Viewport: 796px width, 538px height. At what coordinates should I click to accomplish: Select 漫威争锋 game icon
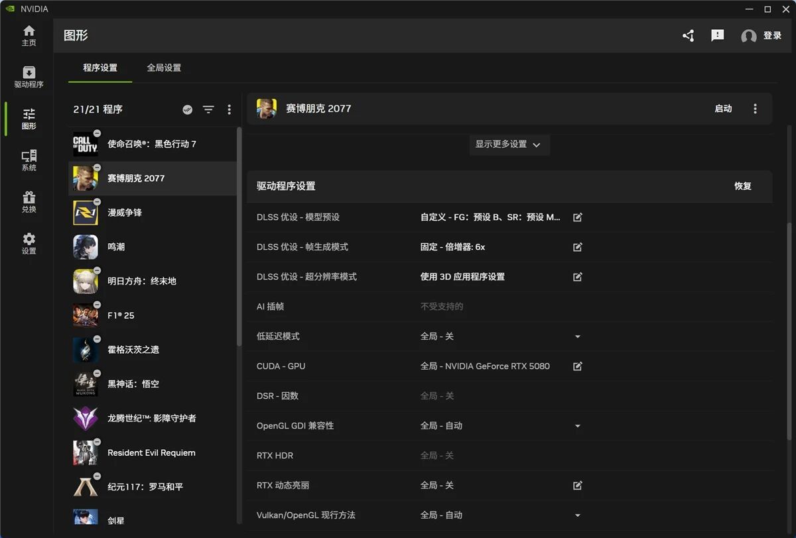(x=86, y=213)
